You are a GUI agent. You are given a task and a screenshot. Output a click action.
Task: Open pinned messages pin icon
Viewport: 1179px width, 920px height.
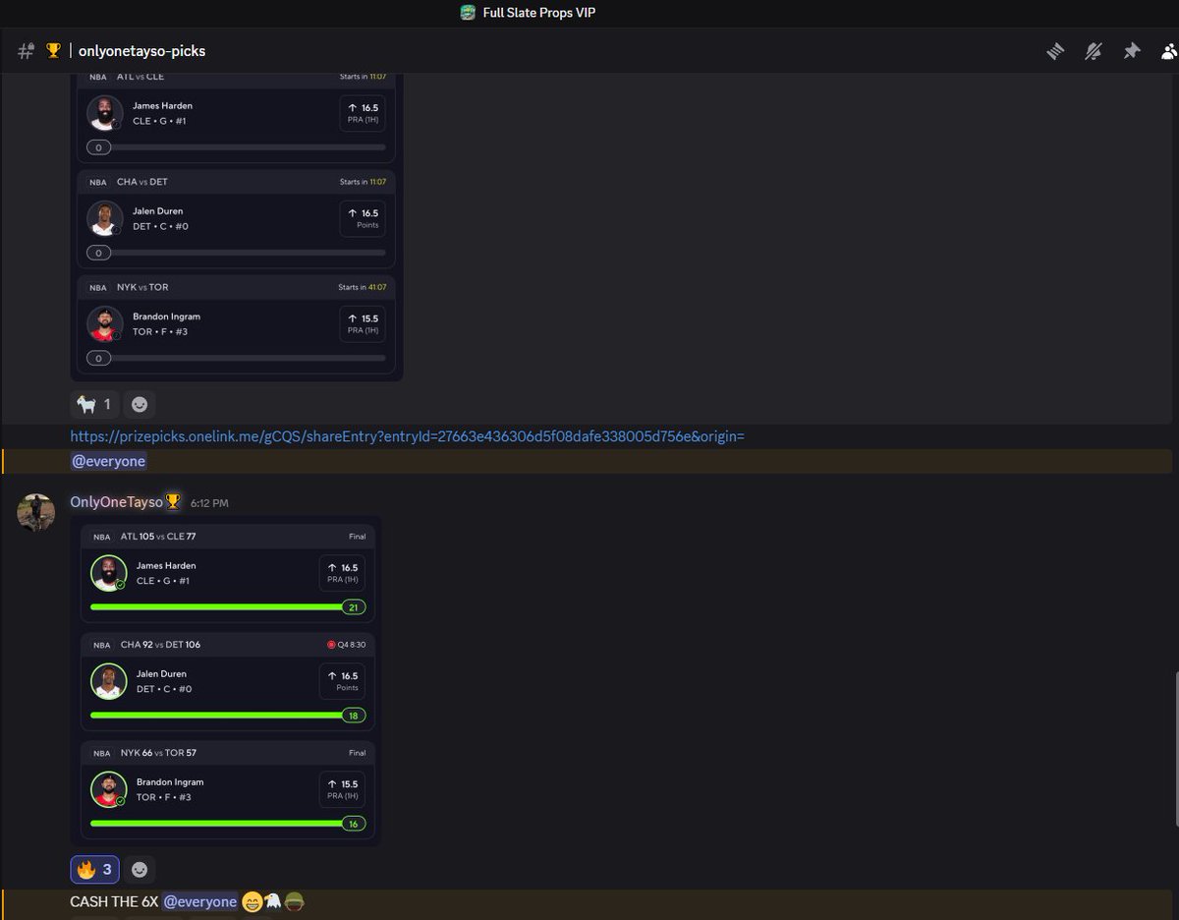tap(1132, 51)
